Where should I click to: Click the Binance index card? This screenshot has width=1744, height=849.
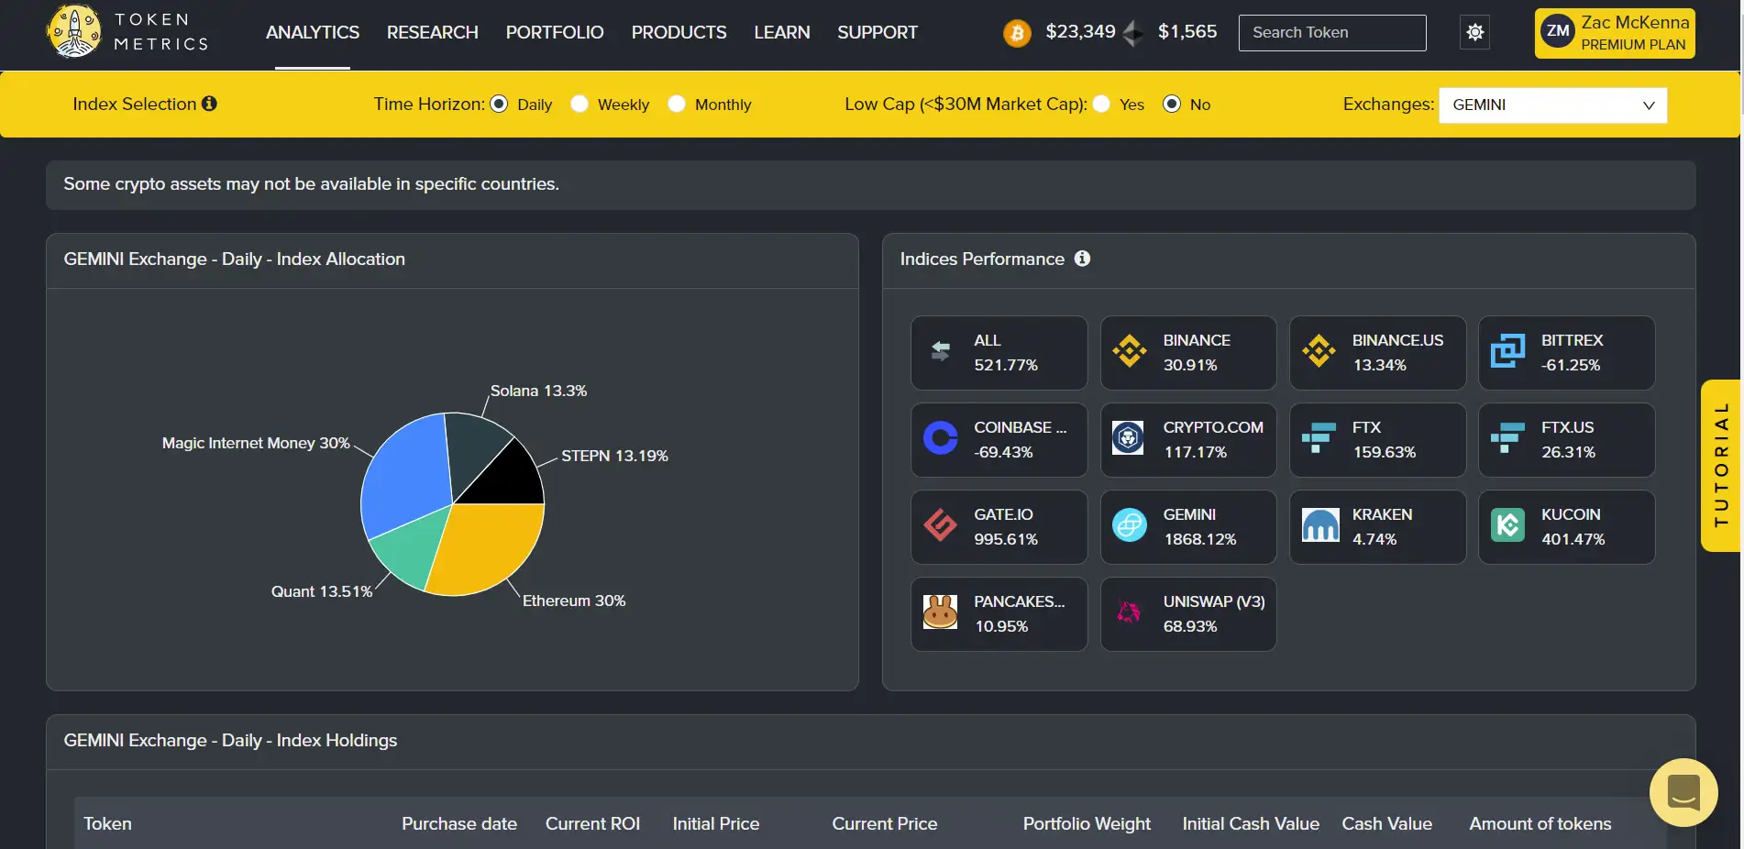click(x=1187, y=353)
